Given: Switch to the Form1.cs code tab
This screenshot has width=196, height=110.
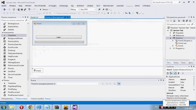Looking at the screenshot, I should pos(34,17).
